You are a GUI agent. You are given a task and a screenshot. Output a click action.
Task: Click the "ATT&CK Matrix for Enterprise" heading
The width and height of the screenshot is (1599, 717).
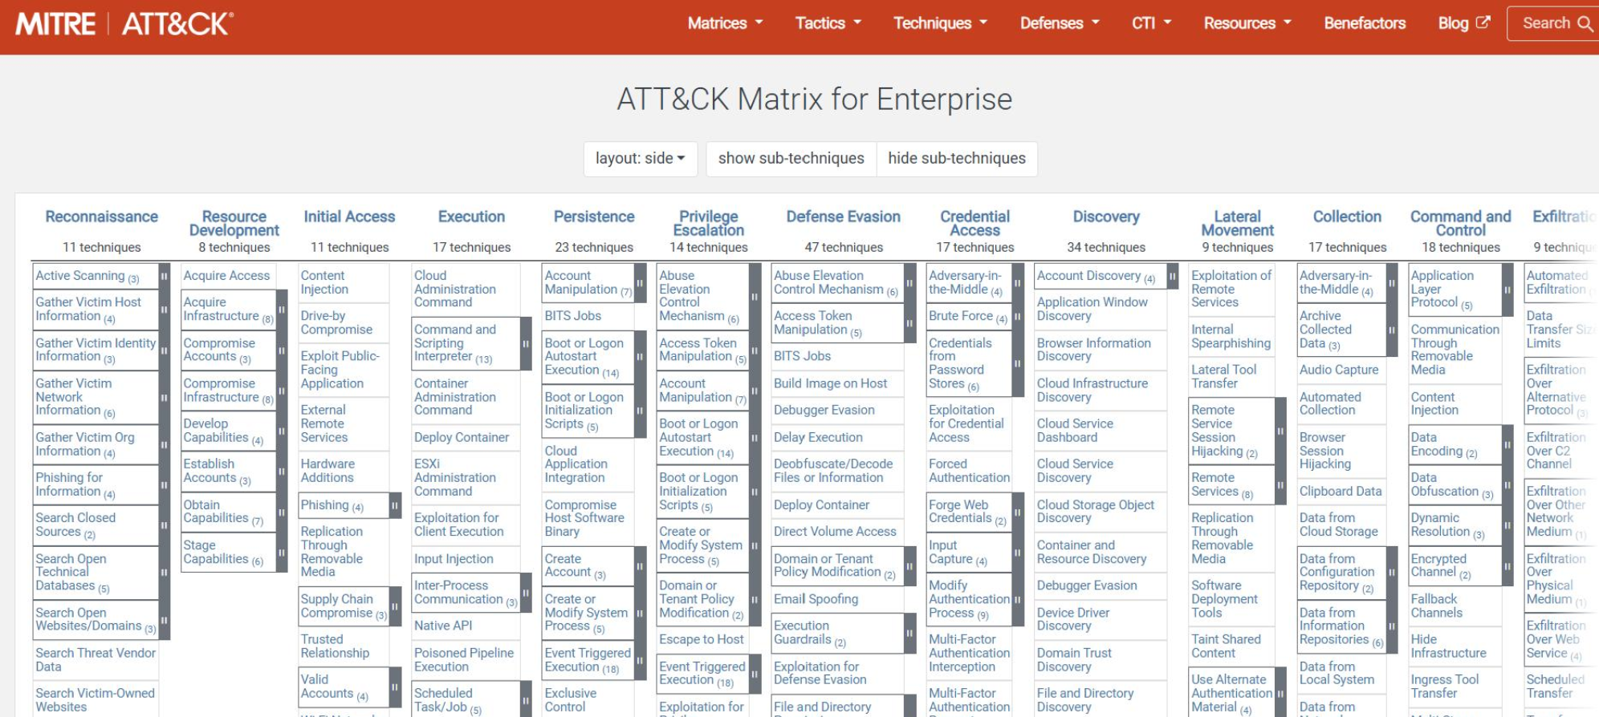pyautogui.click(x=814, y=99)
